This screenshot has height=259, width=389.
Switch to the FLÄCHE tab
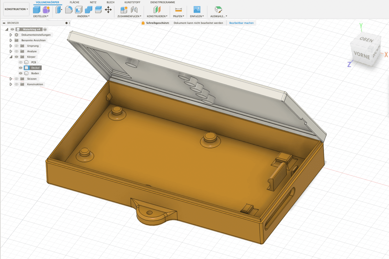coord(74,2)
